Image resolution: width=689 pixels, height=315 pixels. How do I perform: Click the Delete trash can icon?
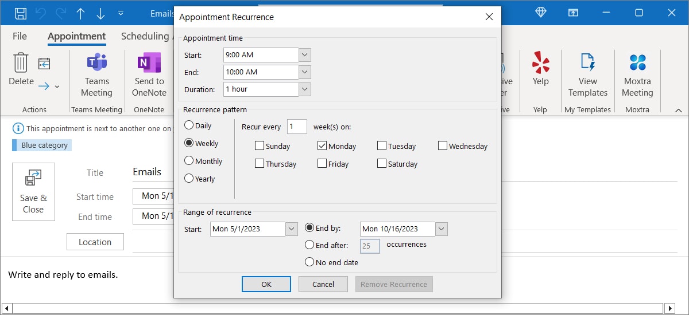click(21, 62)
